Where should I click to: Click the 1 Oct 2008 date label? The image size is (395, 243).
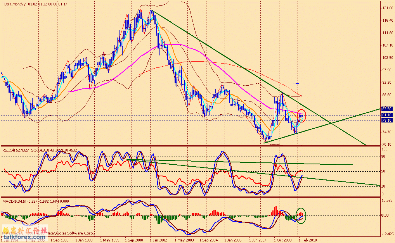click(282, 240)
